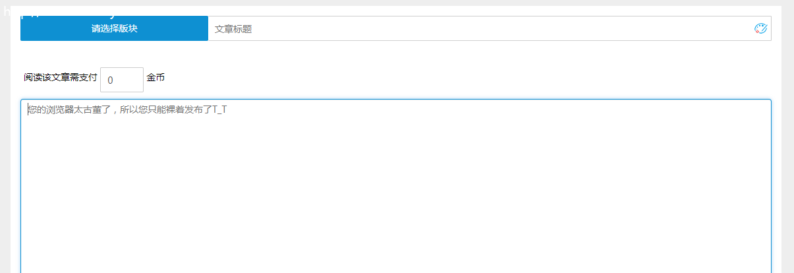Screen dimensions: 794x273
Task: Pick a title color using the paint palette
Action: 760,28
